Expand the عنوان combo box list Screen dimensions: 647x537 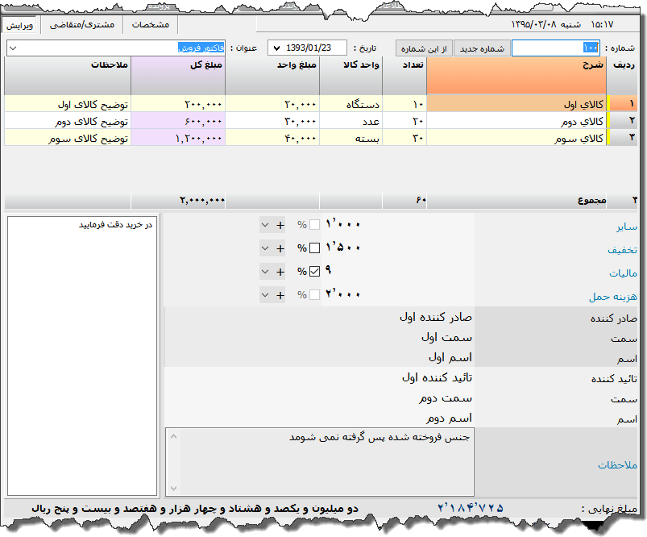[11, 48]
